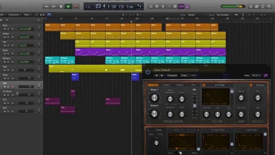
Task: Click the global tracks S button in header
Action: pos(7,20)
